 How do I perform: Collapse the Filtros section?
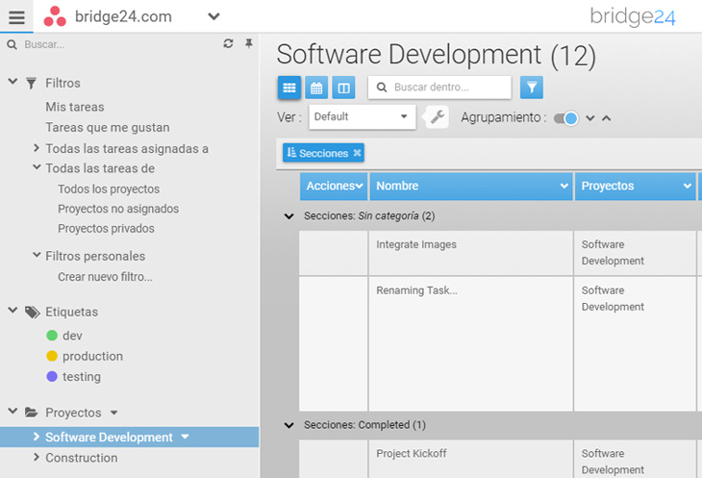(13, 82)
